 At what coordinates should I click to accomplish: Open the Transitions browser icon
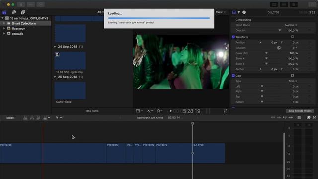[315, 117]
